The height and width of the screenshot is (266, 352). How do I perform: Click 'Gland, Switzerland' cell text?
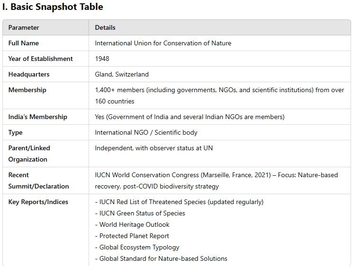point(122,74)
